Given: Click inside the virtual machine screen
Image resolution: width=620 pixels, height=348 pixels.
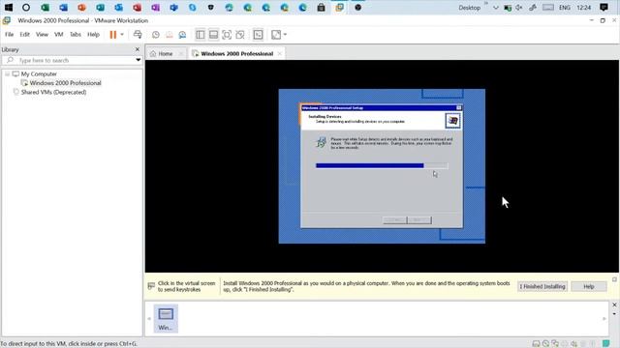Looking at the screenshot, I should pos(382,166).
